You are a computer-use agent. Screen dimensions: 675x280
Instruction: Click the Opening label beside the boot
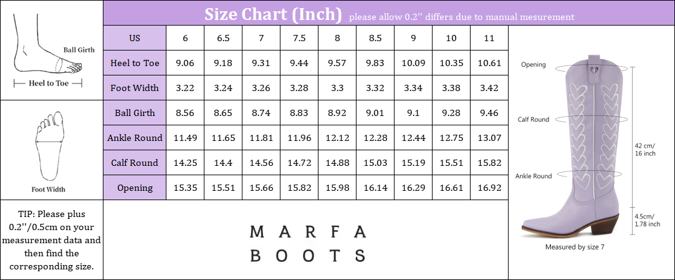[533, 64]
